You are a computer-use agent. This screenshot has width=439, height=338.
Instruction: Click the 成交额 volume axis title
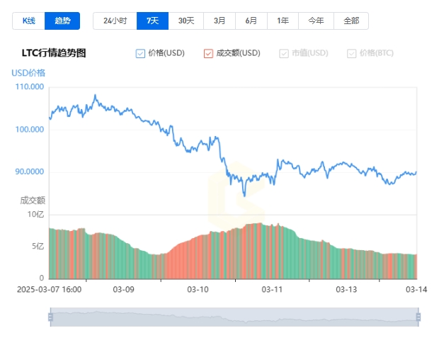pyautogui.click(x=33, y=201)
